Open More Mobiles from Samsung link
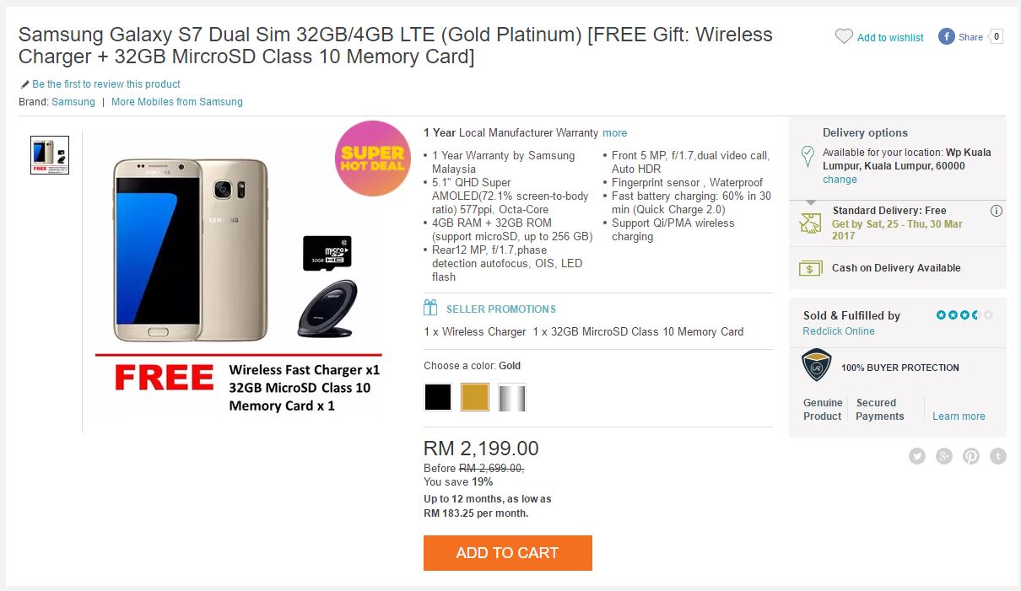This screenshot has height=591, width=1021. (x=176, y=102)
